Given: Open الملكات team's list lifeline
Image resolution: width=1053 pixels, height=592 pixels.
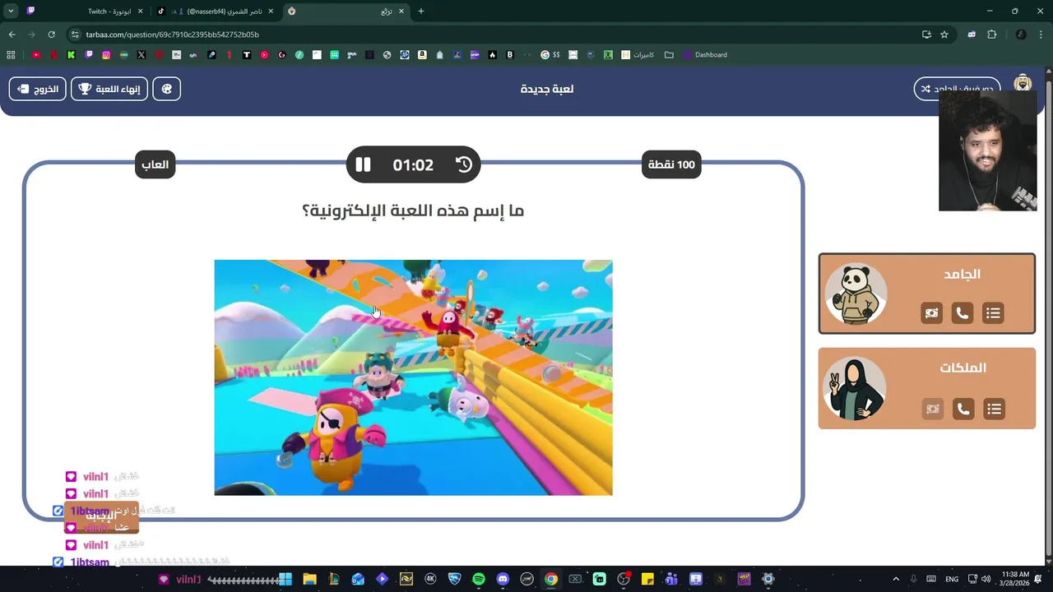Looking at the screenshot, I should (995, 409).
